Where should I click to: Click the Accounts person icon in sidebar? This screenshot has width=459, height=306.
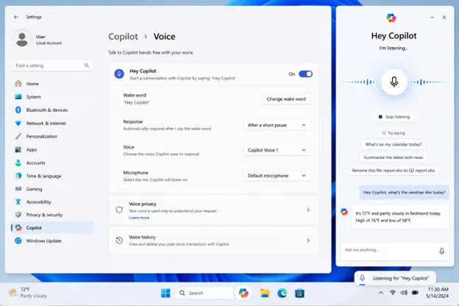pyautogui.click(x=18, y=163)
